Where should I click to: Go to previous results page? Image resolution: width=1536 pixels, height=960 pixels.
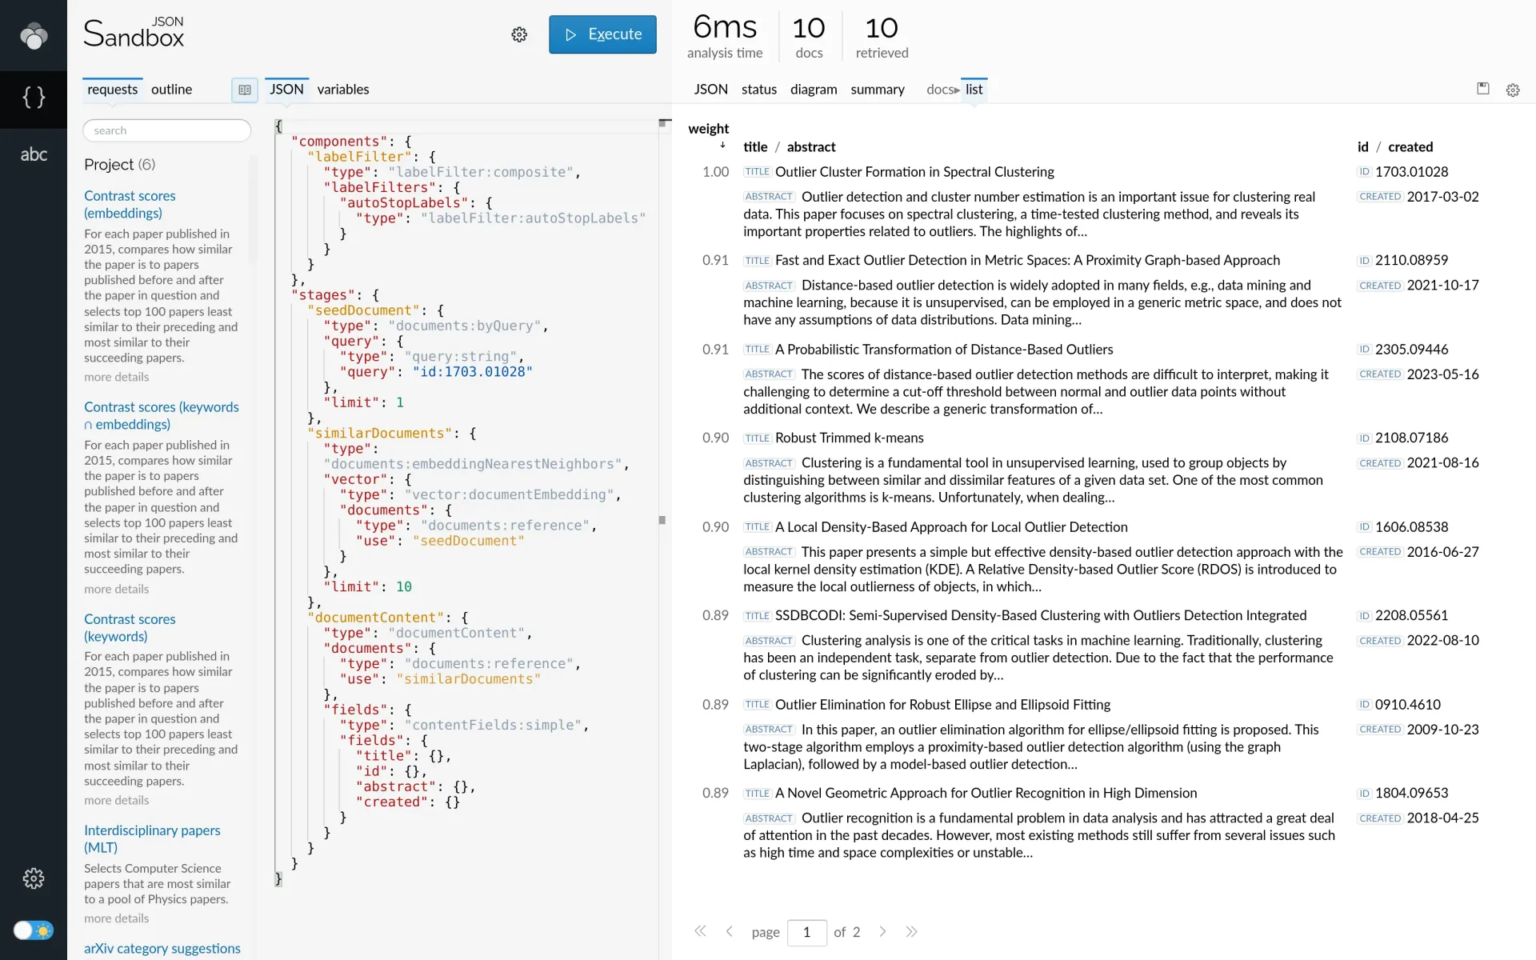click(x=729, y=931)
